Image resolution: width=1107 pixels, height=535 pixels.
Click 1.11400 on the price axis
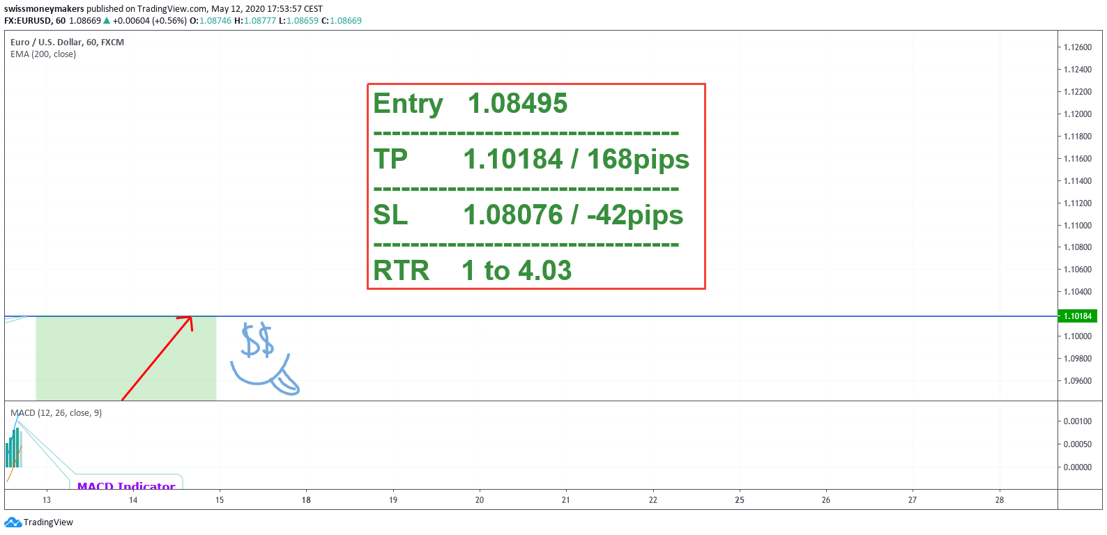tap(1078, 181)
